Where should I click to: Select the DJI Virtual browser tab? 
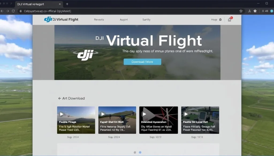(x=39, y=4)
